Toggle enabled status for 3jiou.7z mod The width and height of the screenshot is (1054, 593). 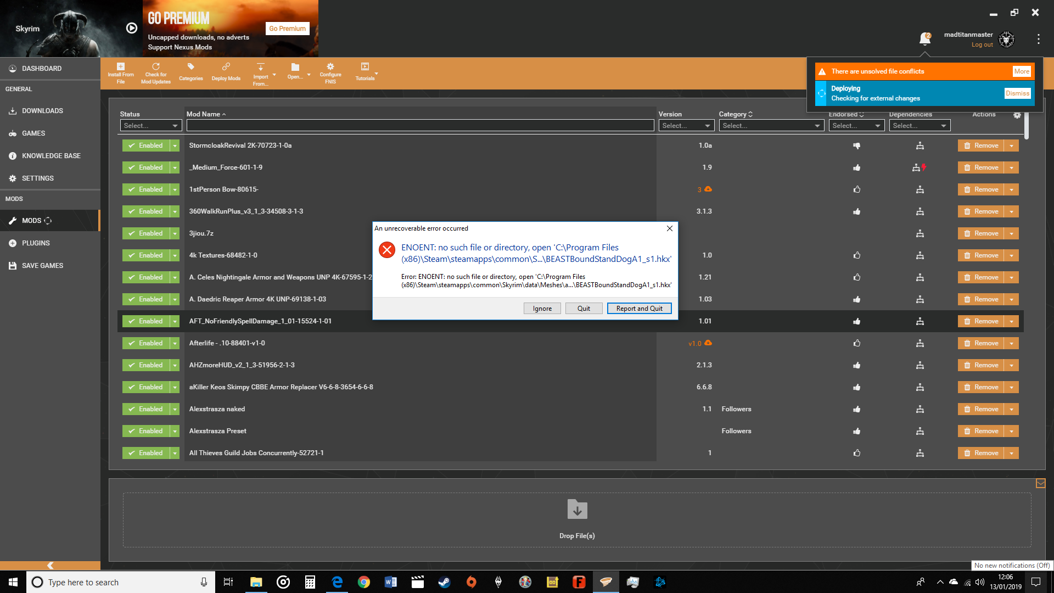click(x=145, y=233)
